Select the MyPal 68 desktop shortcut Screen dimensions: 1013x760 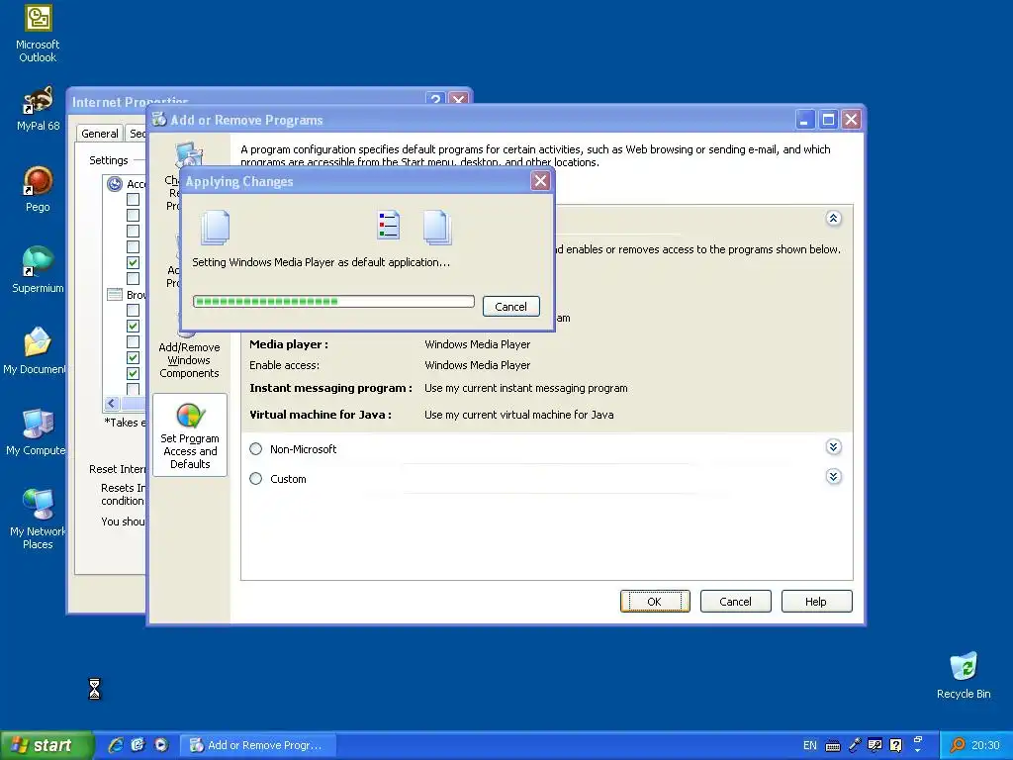38,109
